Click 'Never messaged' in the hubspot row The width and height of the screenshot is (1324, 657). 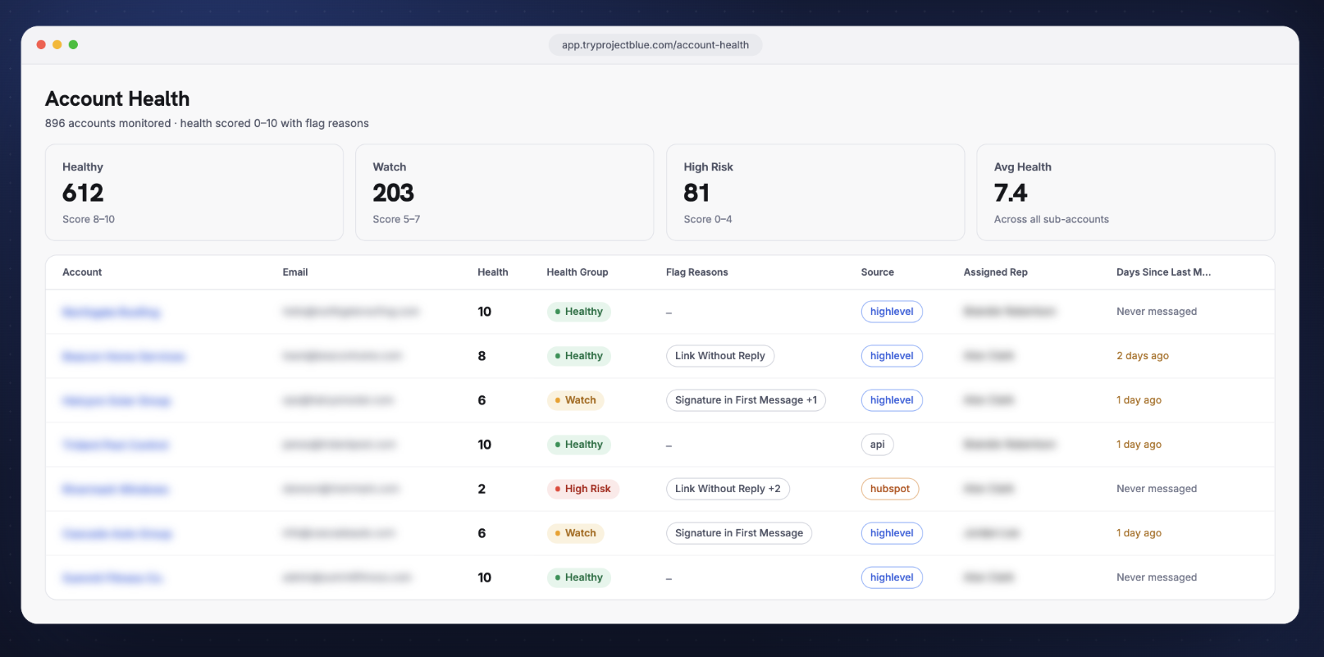coord(1157,489)
